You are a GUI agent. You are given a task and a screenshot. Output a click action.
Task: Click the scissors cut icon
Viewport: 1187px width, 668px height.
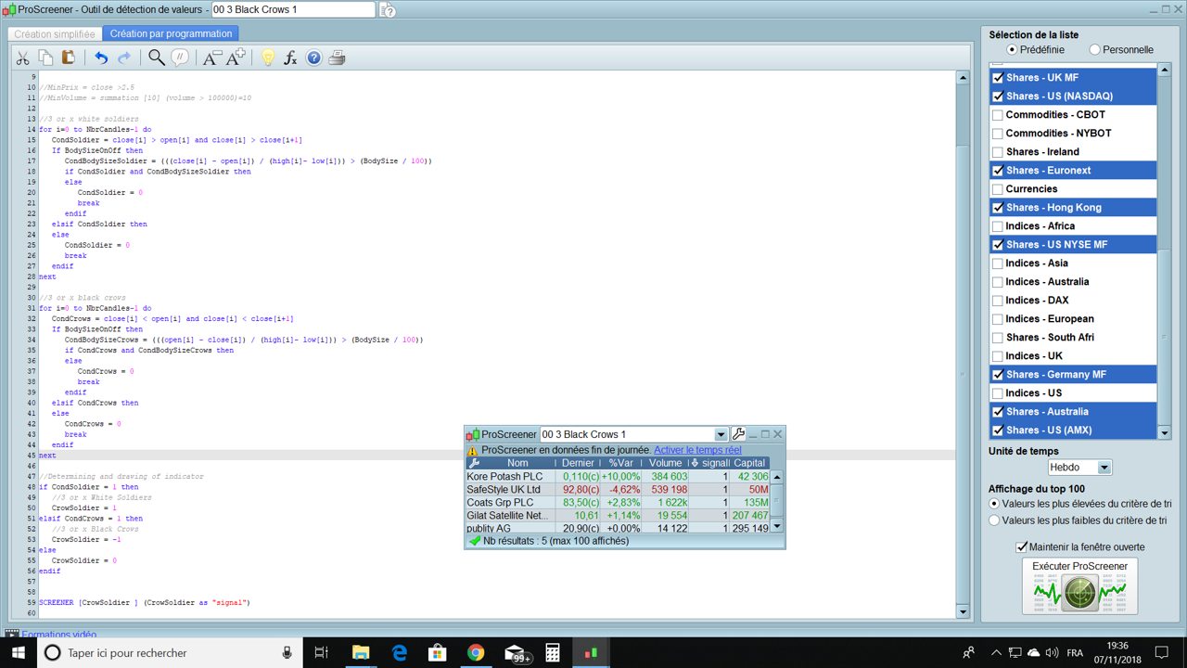(x=23, y=58)
